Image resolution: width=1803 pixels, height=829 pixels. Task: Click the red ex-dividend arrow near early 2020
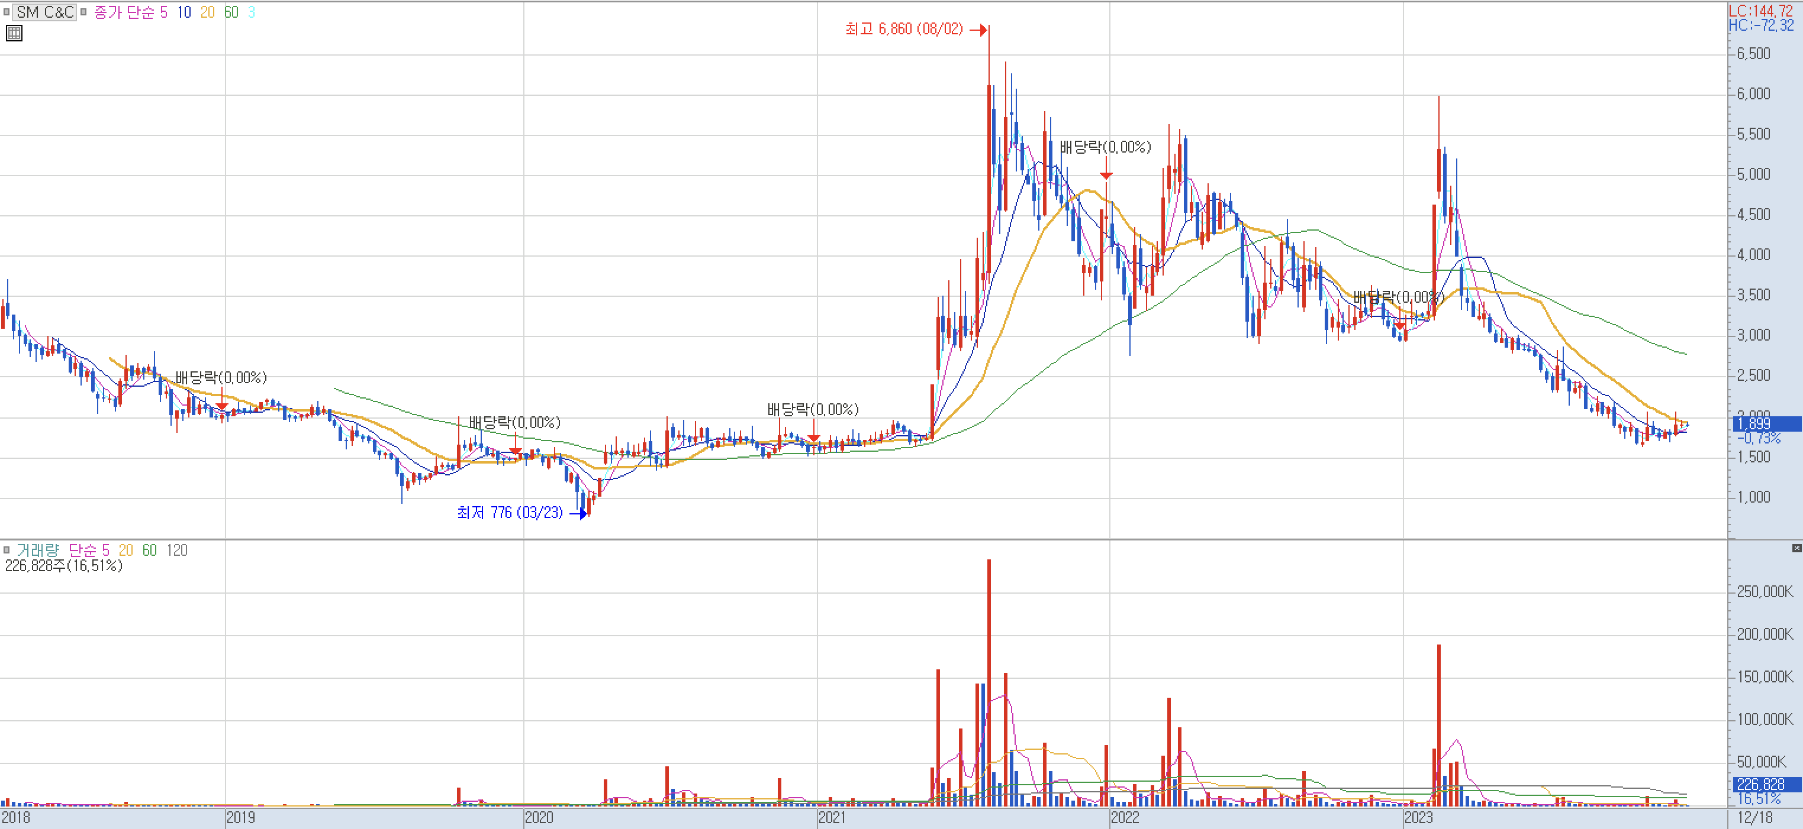point(516,448)
